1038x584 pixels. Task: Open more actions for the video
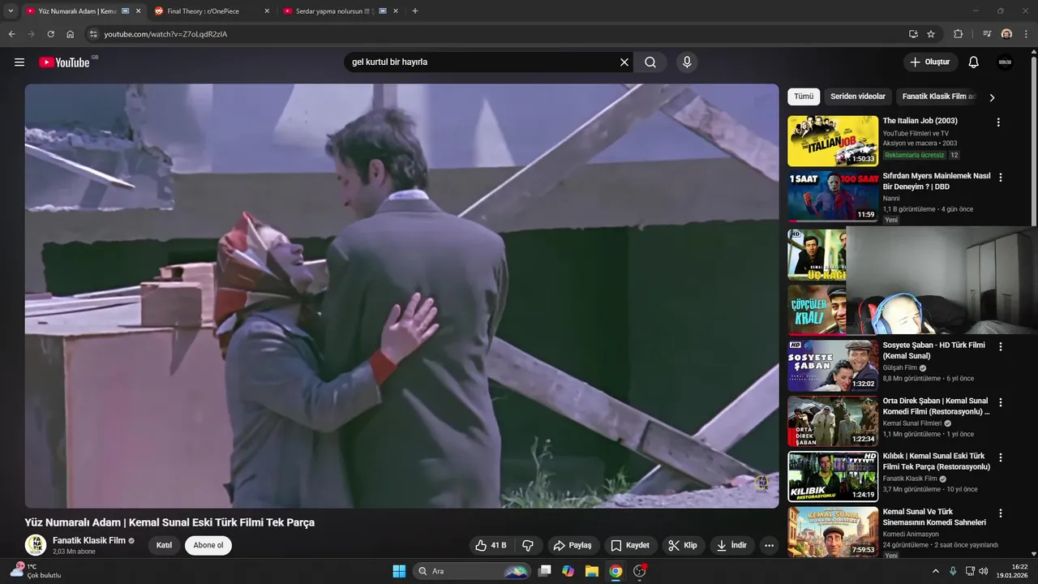pos(770,545)
